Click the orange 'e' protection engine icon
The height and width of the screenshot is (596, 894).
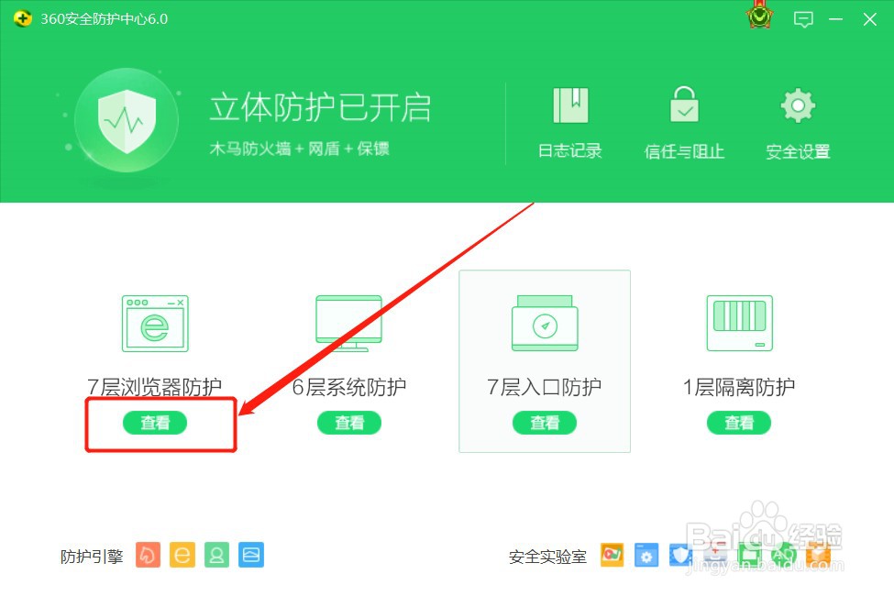point(182,555)
